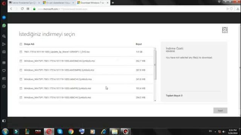Viewport: 241px width, 135px height.
Task: Check the IA64CHK Symbols msi file
Action: (x=21, y=79)
